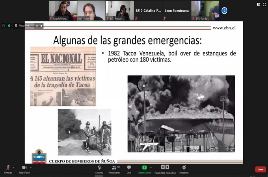
Task: Open the Chat panel
Action: pyautogui.click(x=129, y=169)
